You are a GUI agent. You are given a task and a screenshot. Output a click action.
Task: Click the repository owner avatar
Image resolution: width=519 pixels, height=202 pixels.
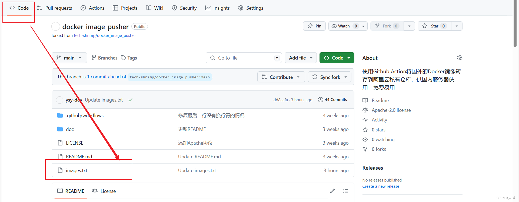click(56, 26)
